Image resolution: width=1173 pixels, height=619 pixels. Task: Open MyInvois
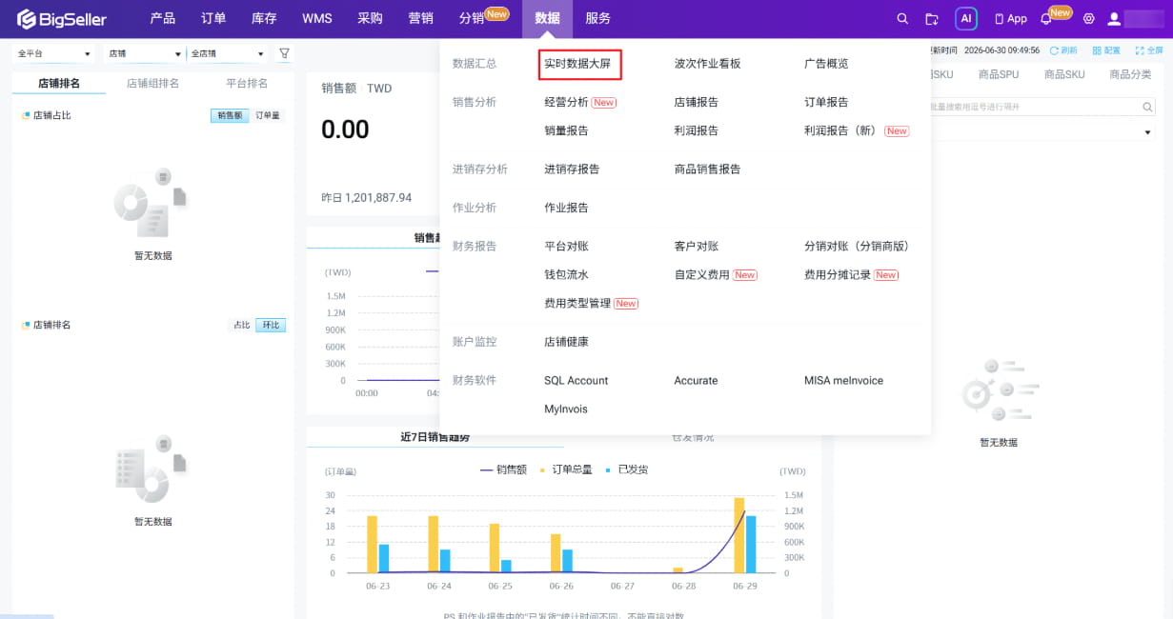coord(566,409)
